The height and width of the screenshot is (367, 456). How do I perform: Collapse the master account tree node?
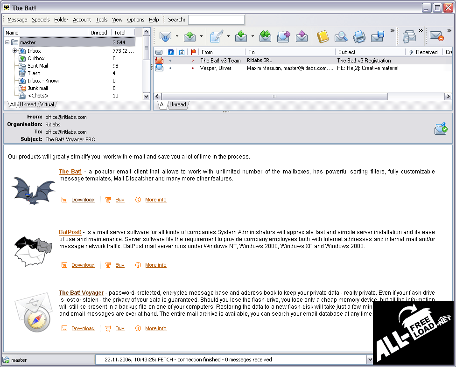click(7, 42)
